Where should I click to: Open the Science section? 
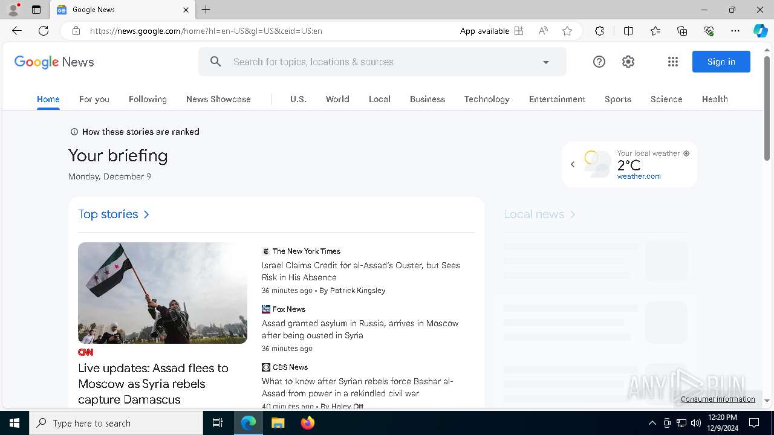point(666,99)
